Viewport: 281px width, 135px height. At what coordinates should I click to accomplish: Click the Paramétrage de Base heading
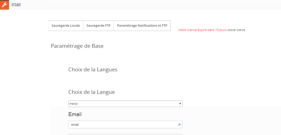point(77,46)
